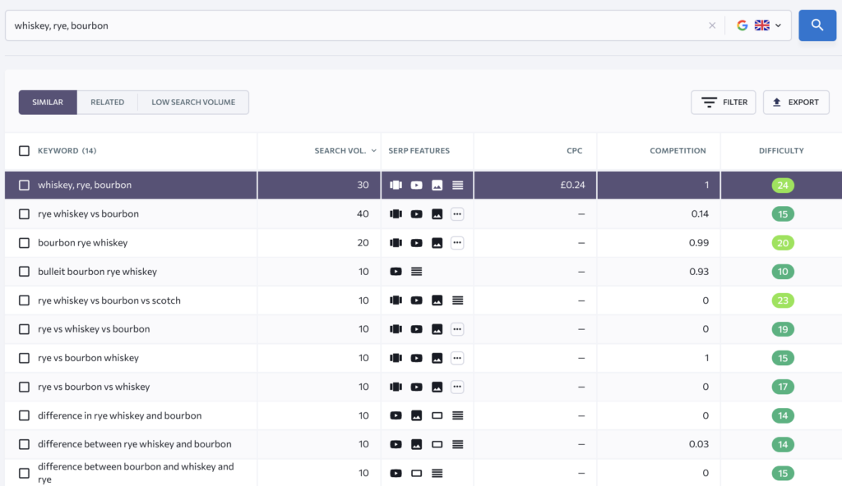Click the CPC column header
Screen dimensions: 842x486
[574, 151]
